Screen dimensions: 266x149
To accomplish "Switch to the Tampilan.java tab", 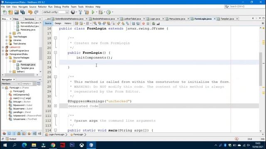I will coord(227,19).
